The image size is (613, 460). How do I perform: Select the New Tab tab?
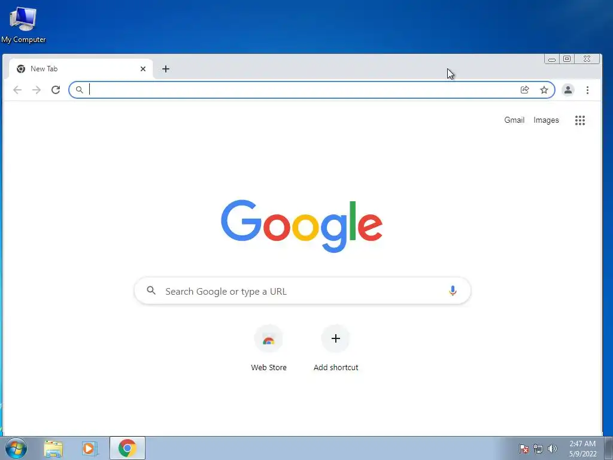[x=81, y=69]
